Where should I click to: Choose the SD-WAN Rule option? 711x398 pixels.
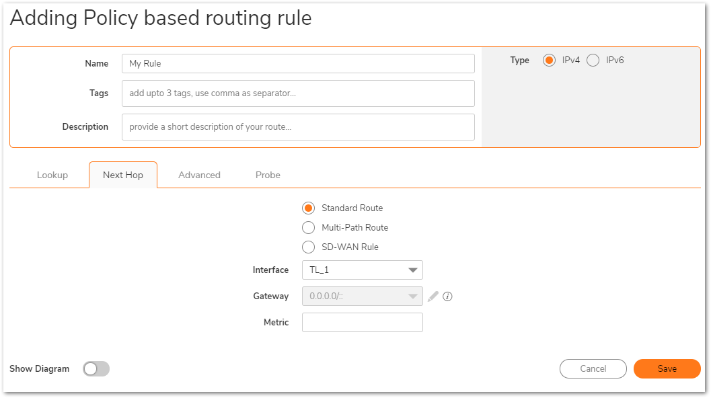pos(308,247)
